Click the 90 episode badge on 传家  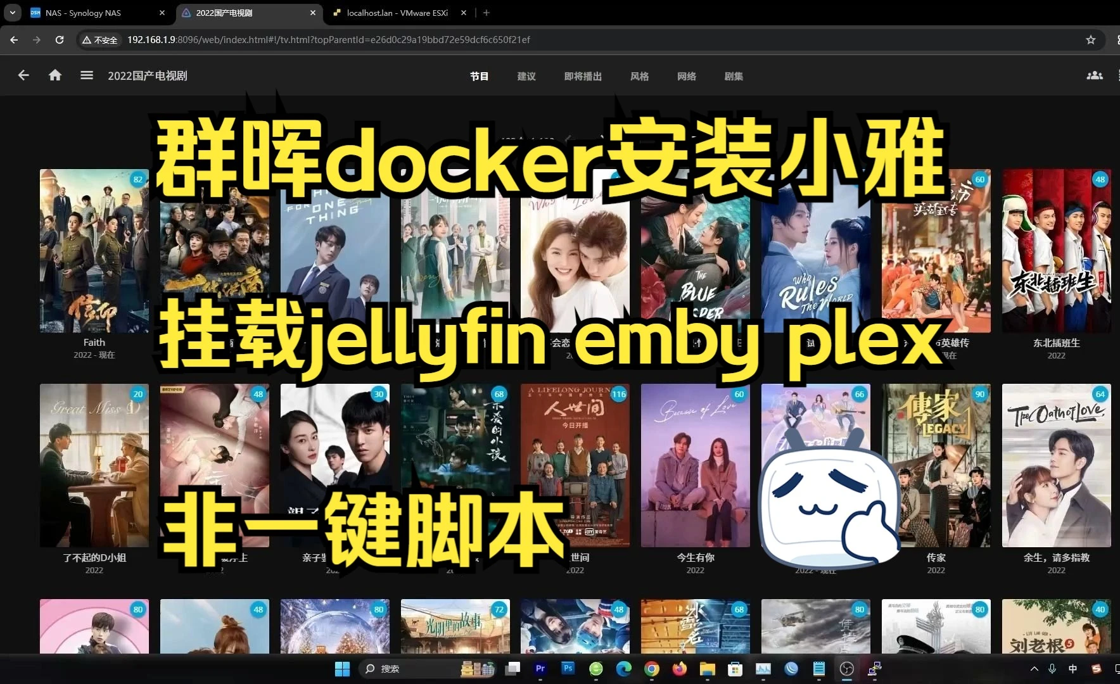(980, 394)
